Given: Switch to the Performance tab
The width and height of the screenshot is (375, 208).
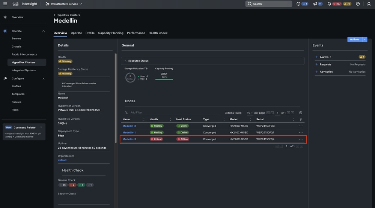Looking at the screenshot, I should [136, 33].
